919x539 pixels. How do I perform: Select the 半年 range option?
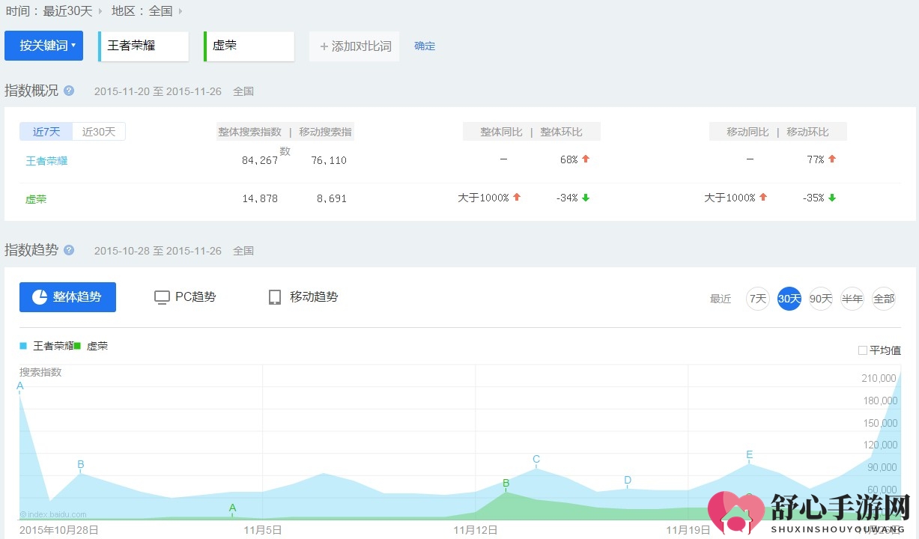(x=852, y=299)
